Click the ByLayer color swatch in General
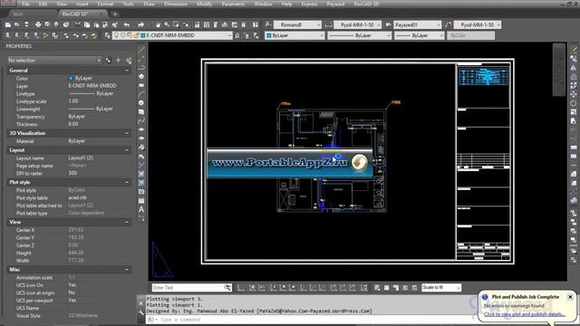This screenshot has height=326, width=580. point(71,78)
